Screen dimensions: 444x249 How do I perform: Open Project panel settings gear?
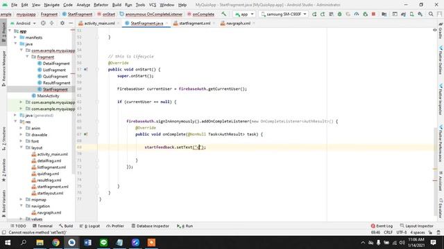(62, 23)
